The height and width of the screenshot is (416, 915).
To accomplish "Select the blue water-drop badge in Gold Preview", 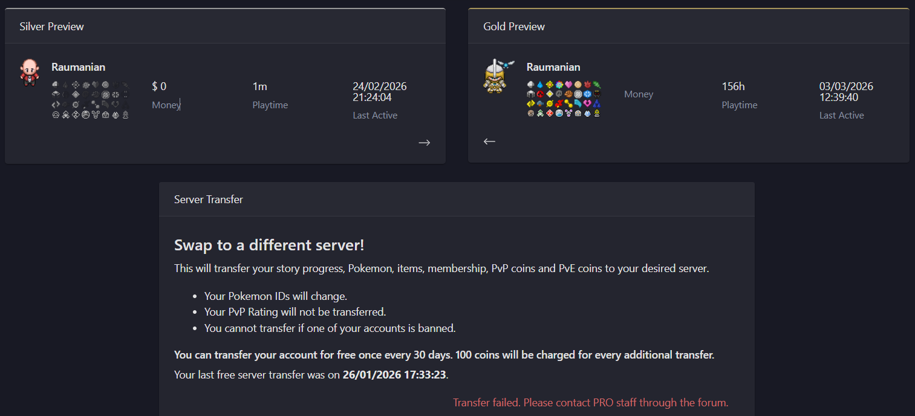I will (540, 85).
